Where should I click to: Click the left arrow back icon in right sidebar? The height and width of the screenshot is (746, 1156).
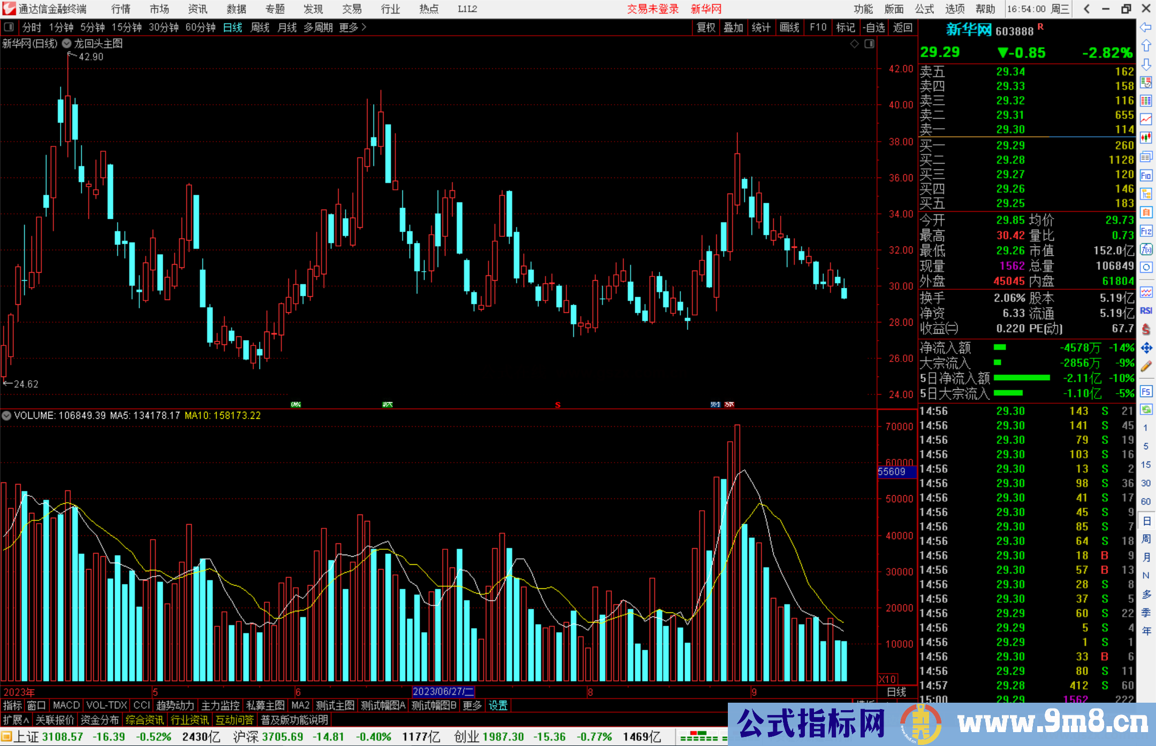click(1146, 27)
